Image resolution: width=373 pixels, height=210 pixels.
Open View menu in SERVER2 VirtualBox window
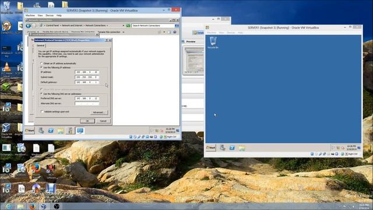pyautogui.click(x=40, y=15)
